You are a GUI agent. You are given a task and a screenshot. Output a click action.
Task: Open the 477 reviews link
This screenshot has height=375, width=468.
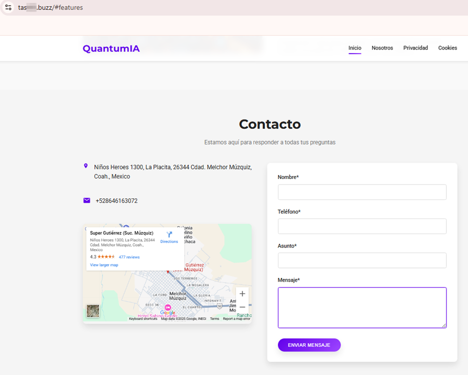pos(129,257)
